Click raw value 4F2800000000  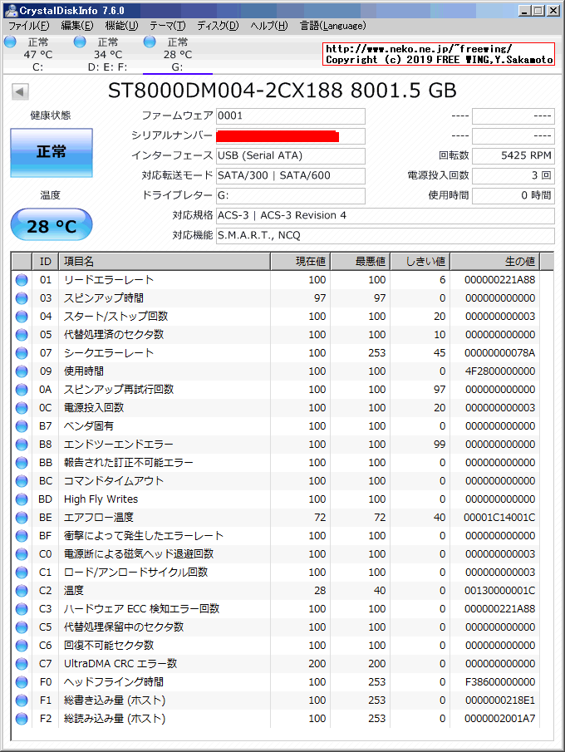point(499,371)
